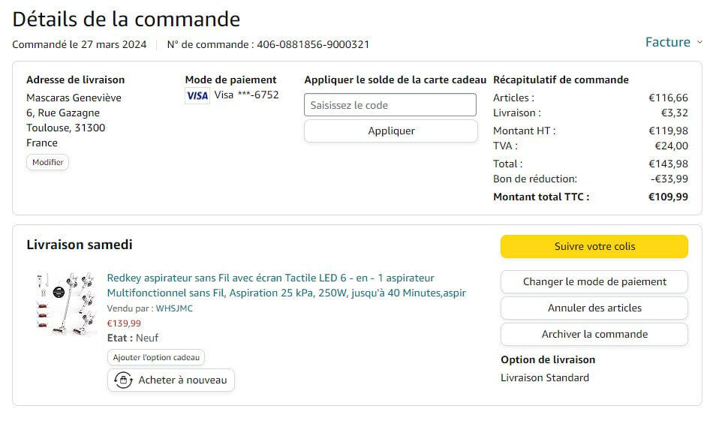The height and width of the screenshot is (421, 719).
Task: Click the product price €139,99
Action: click(124, 323)
